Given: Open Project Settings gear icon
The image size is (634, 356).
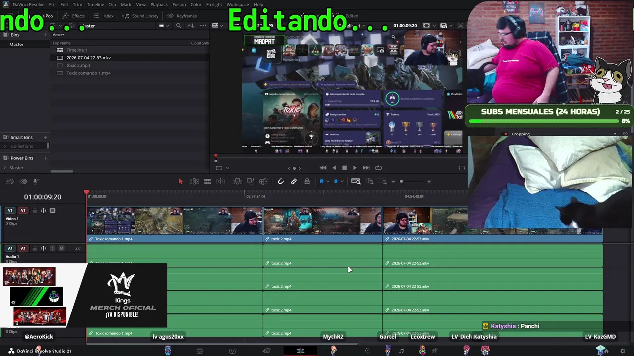Looking at the screenshot, I should pos(623,351).
